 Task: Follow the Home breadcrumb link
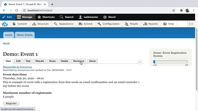(6, 43)
